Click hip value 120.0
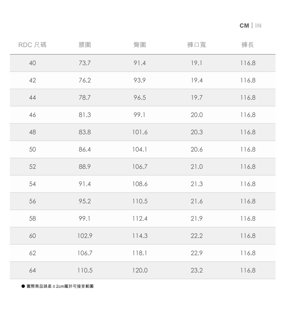The height and width of the screenshot is (311, 285). (140, 271)
